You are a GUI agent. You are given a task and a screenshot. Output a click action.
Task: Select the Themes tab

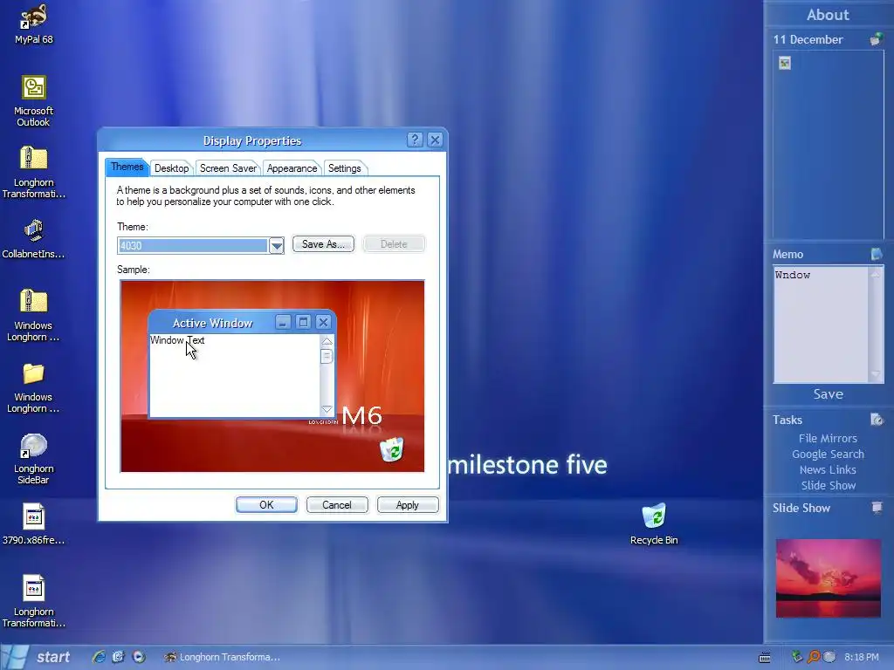click(127, 167)
